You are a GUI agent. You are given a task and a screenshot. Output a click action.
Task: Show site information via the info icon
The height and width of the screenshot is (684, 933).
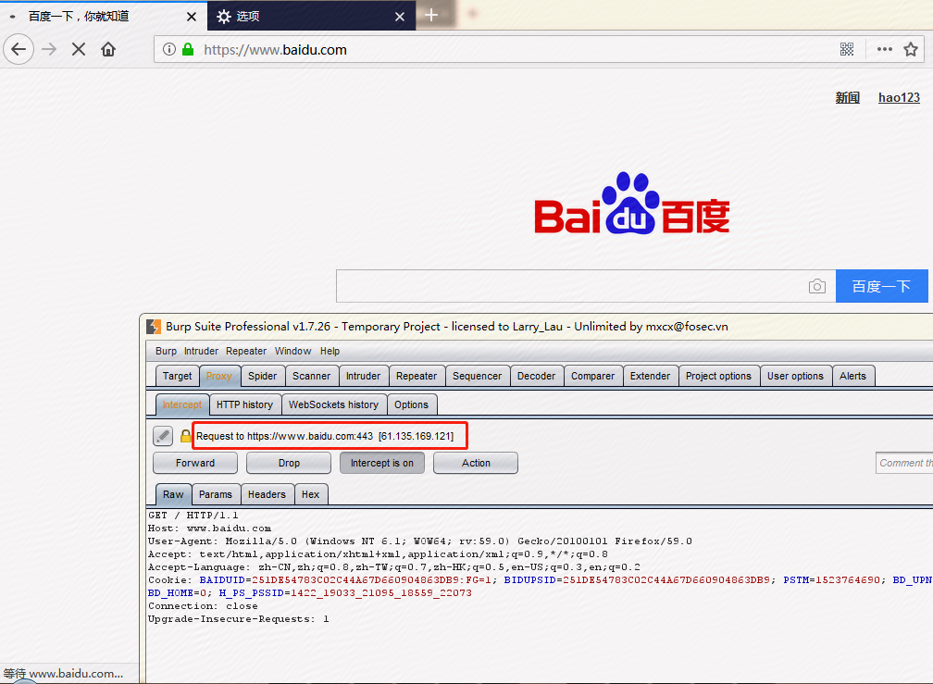[169, 49]
